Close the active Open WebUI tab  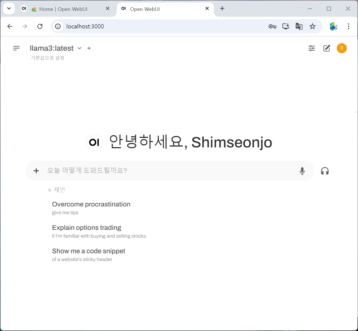coord(207,9)
